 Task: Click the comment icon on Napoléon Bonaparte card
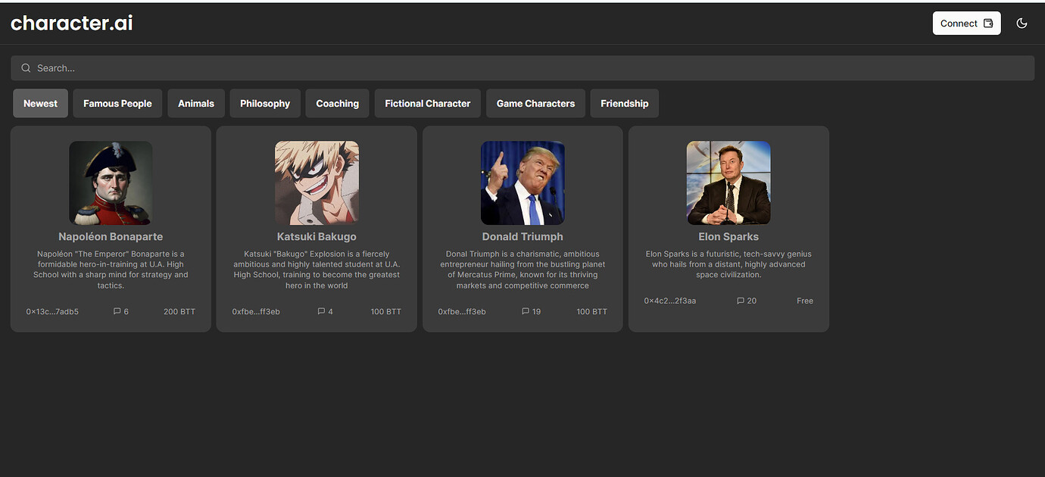point(117,311)
